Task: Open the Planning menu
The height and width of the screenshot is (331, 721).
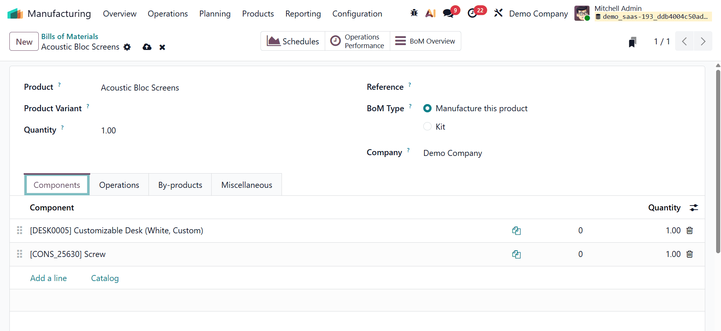Action: point(215,14)
